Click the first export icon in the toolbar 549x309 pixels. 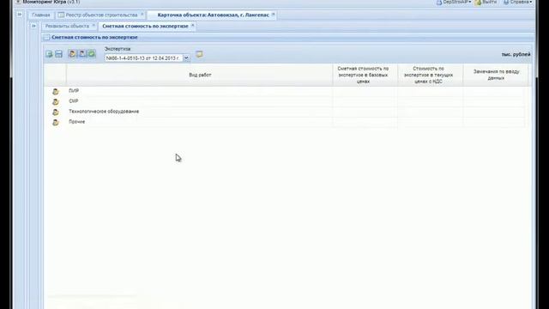click(x=49, y=54)
